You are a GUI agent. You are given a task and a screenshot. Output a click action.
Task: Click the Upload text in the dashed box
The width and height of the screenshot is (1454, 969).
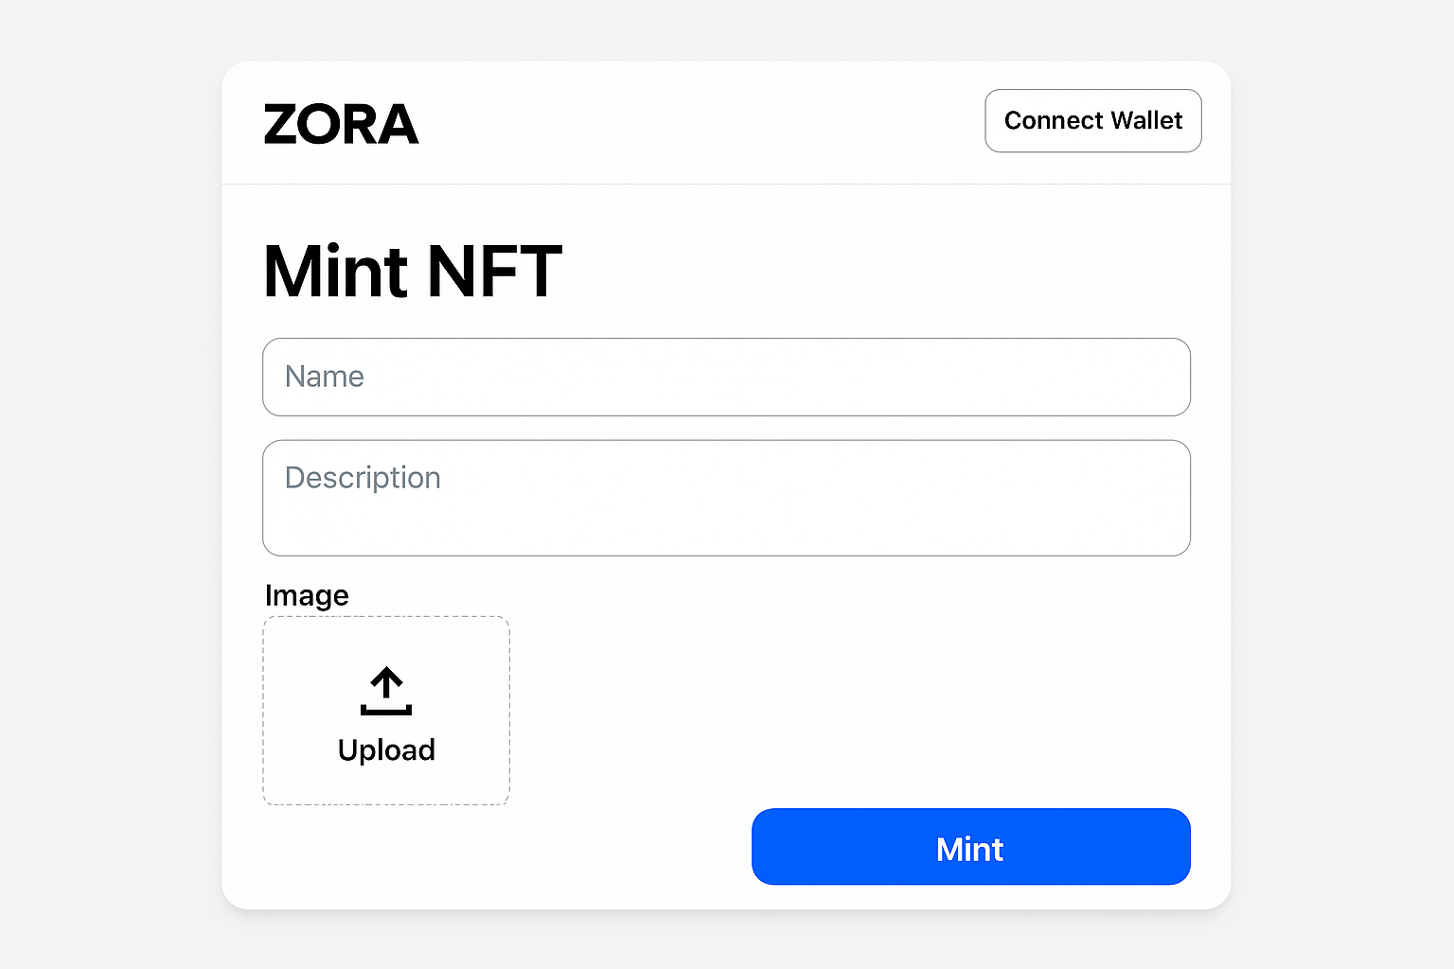[385, 749]
